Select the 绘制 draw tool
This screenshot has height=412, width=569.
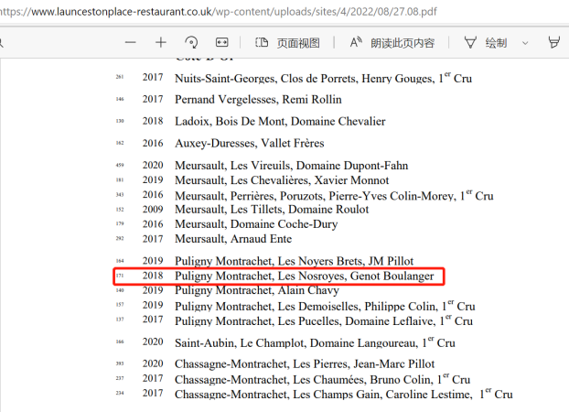tap(486, 43)
